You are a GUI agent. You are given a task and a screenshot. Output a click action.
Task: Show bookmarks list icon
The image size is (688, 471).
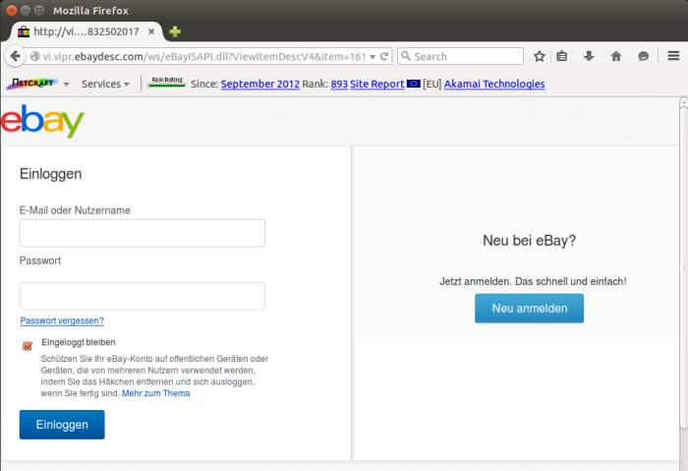coord(562,56)
